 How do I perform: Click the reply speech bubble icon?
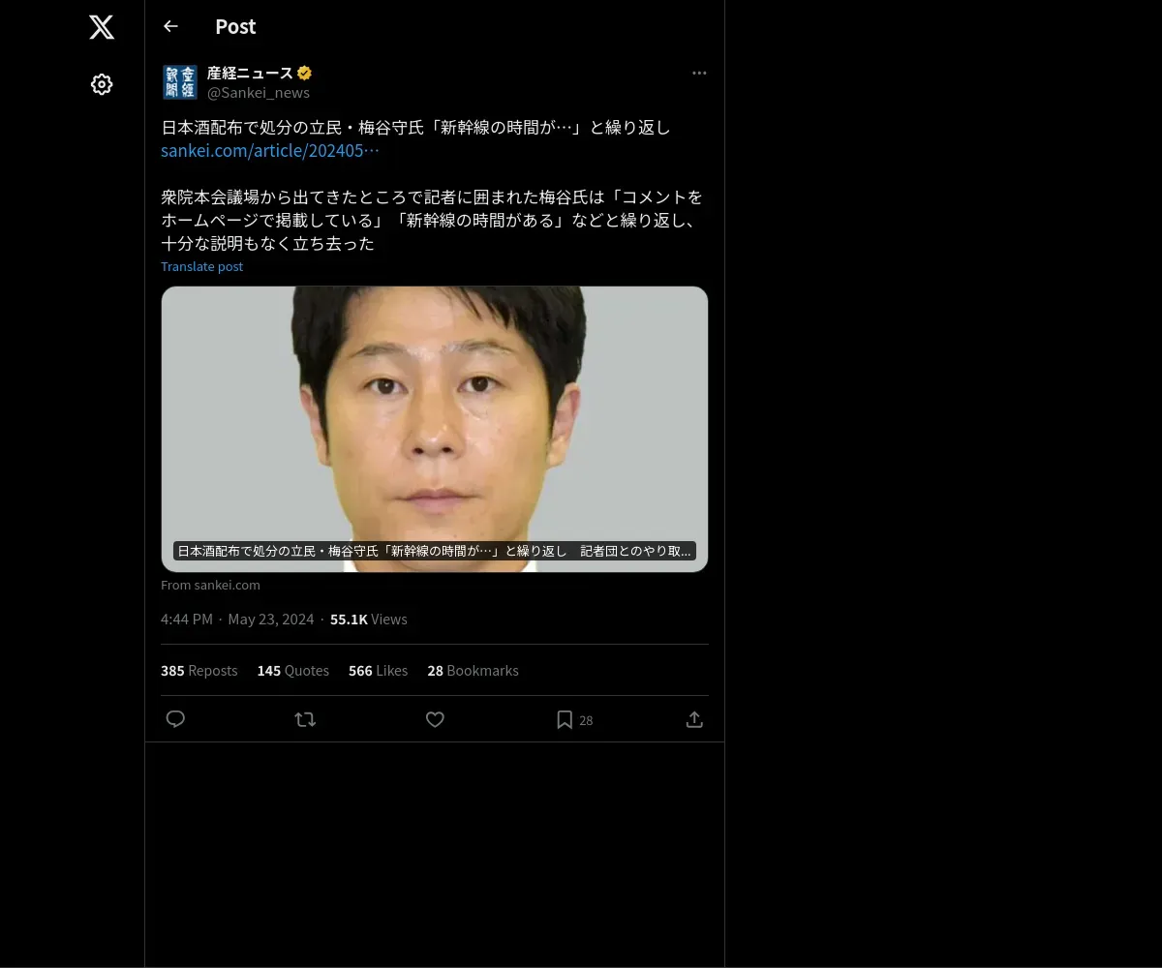pyautogui.click(x=175, y=719)
